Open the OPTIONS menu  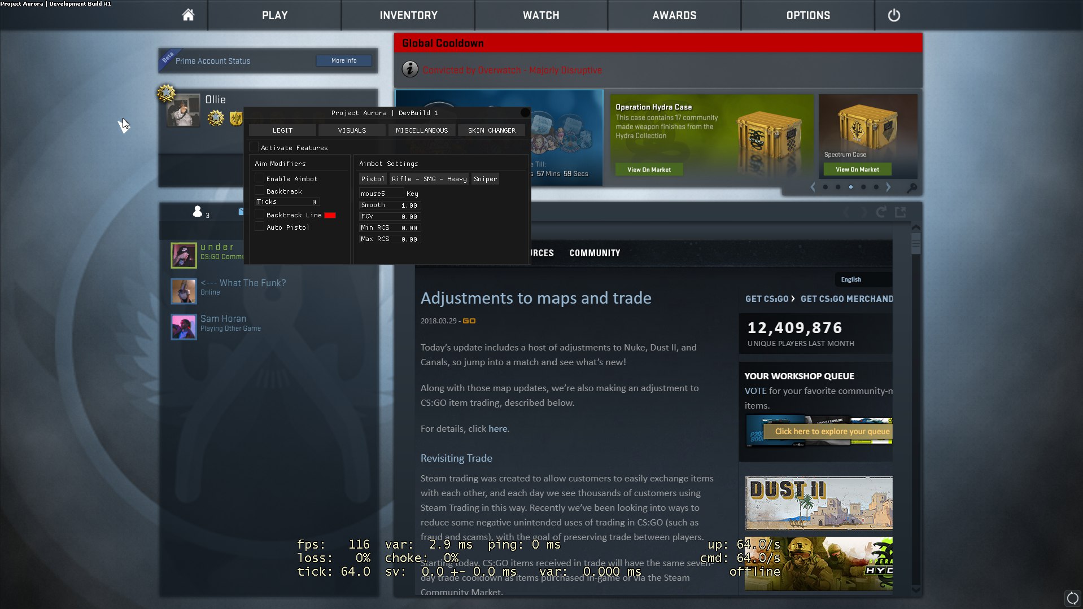808,15
